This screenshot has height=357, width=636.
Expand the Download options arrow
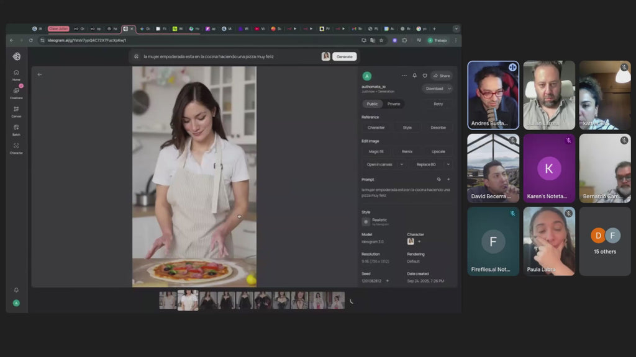point(449,89)
